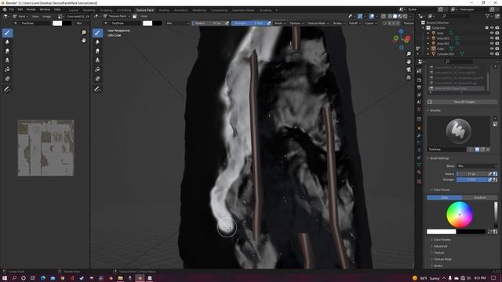Select the Clone tool in image editor toolbar
Screen dimensions: 502x282
(x=7, y=60)
